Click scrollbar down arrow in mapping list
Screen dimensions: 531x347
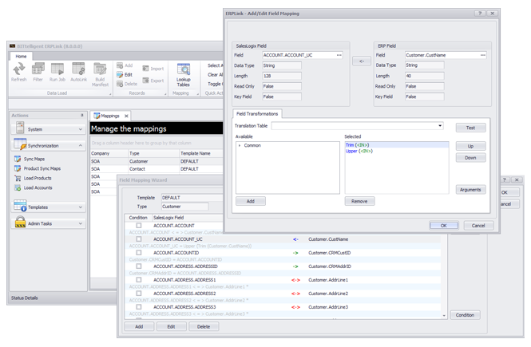click(x=444, y=316)
